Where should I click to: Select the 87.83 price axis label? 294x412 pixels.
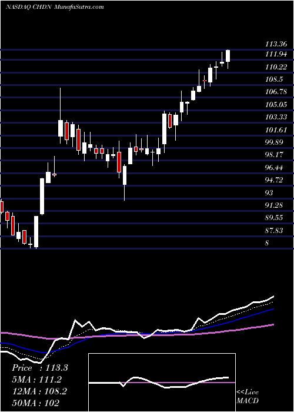coord(275,231)
